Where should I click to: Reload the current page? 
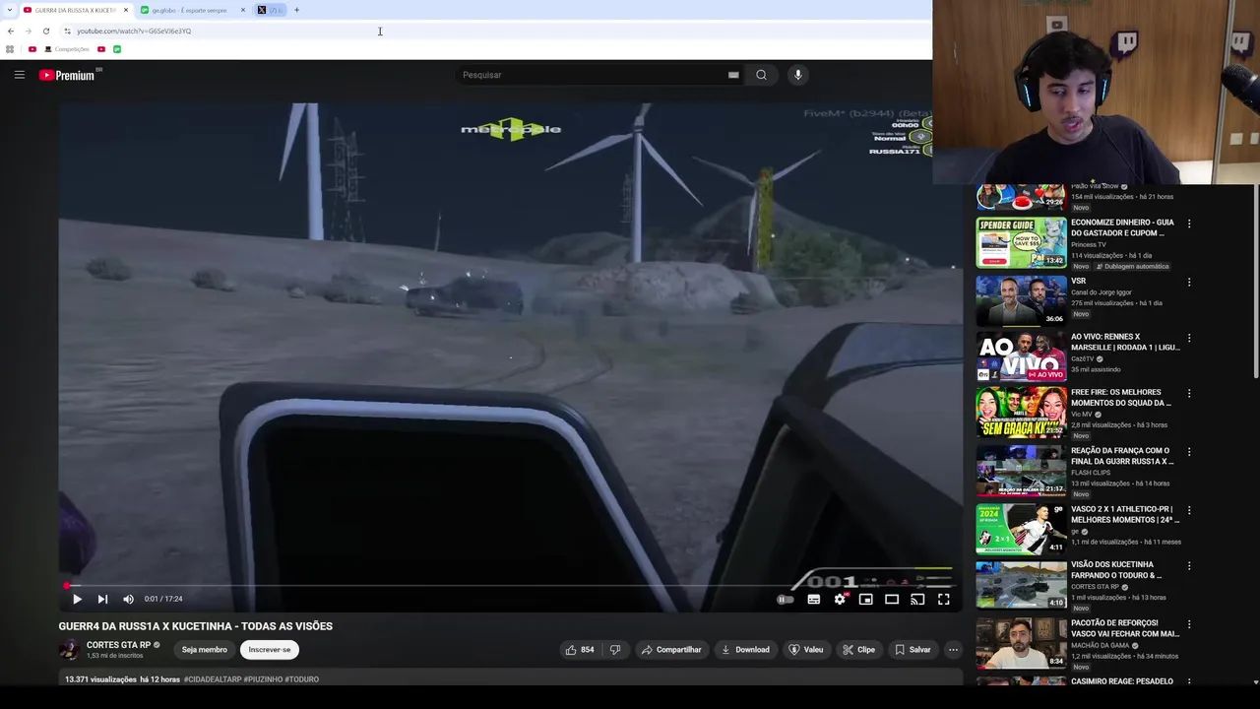click(46, 32)
